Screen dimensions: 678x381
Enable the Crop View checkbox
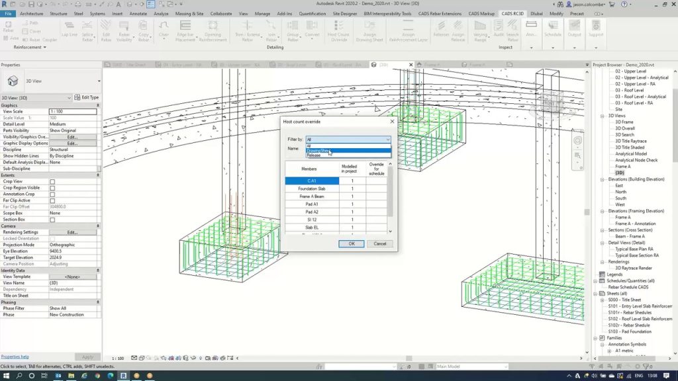[x=52, y=181]
